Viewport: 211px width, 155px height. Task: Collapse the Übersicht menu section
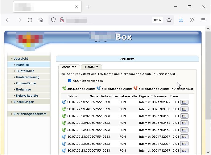[x=20, y=58]
